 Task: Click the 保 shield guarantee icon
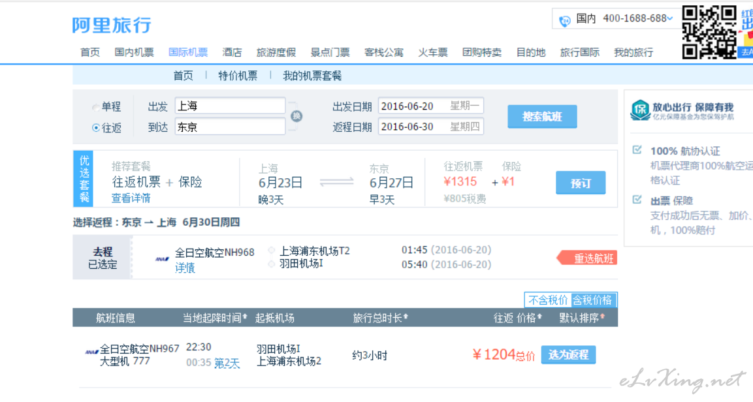pos(640,110)
